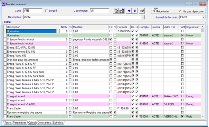This screenshot has width=209, height=127.
Task: Click the vertical scrollbar thumb of the grid
Action: tap(202, 30)
